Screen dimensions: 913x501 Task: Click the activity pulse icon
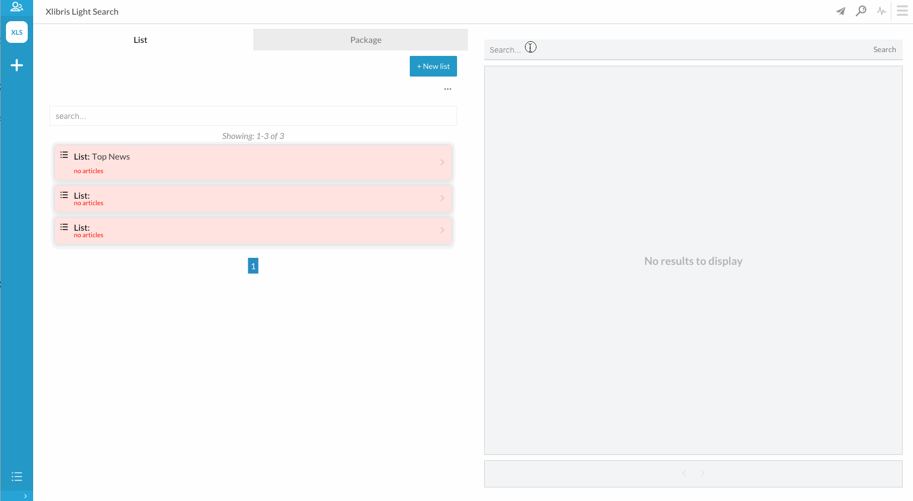(x=881, y=11)
